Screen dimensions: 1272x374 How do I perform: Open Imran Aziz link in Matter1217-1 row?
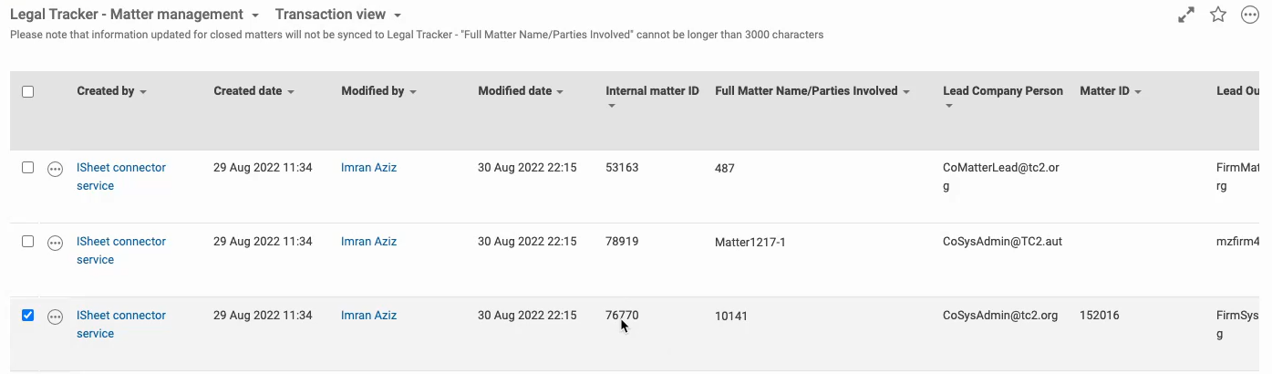(368, 242)
